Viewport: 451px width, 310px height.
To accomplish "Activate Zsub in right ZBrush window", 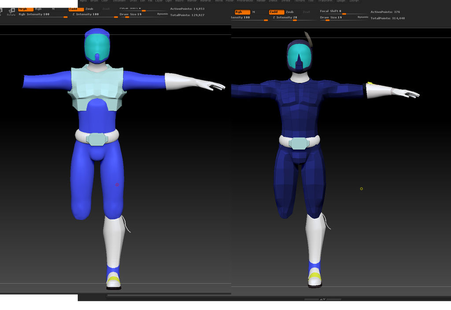I will [x=290, y=12].
